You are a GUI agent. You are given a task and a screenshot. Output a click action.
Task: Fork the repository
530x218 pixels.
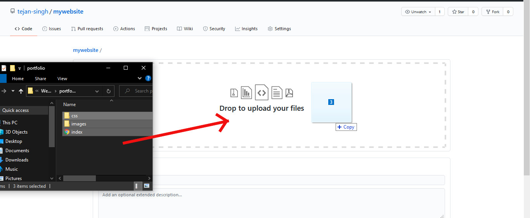pyautogui.click(x=492, y=12)
